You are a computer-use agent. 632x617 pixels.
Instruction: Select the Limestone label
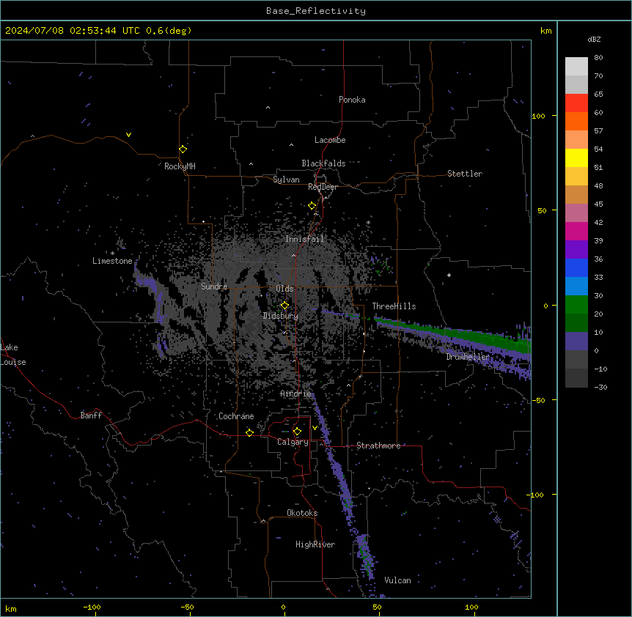click(x=112, y=261)
